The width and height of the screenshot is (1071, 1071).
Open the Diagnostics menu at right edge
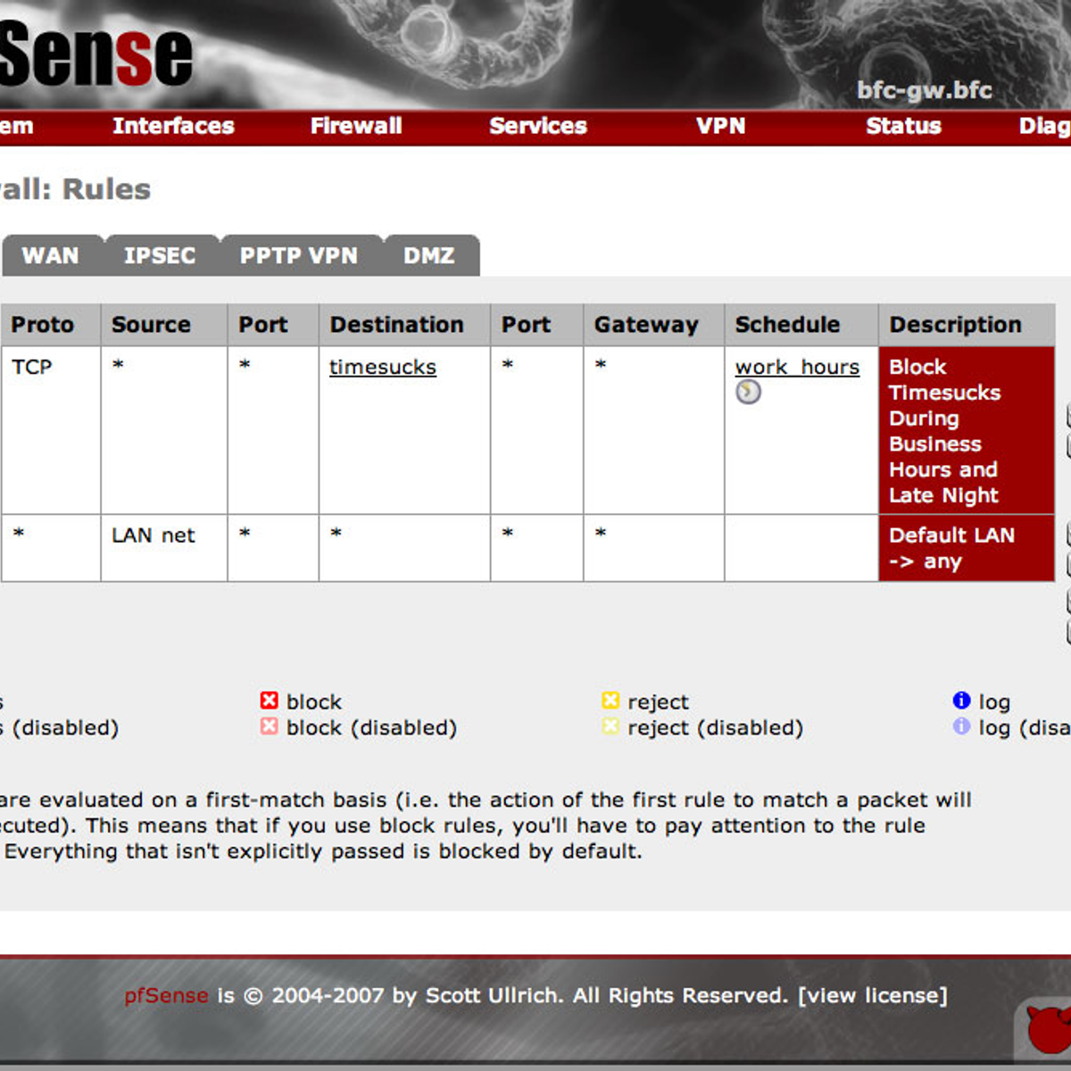coord(1045,126)
